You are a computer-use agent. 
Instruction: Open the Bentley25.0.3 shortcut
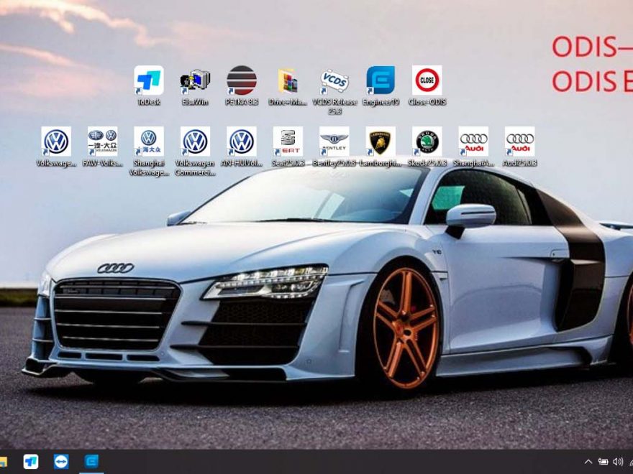334,142
